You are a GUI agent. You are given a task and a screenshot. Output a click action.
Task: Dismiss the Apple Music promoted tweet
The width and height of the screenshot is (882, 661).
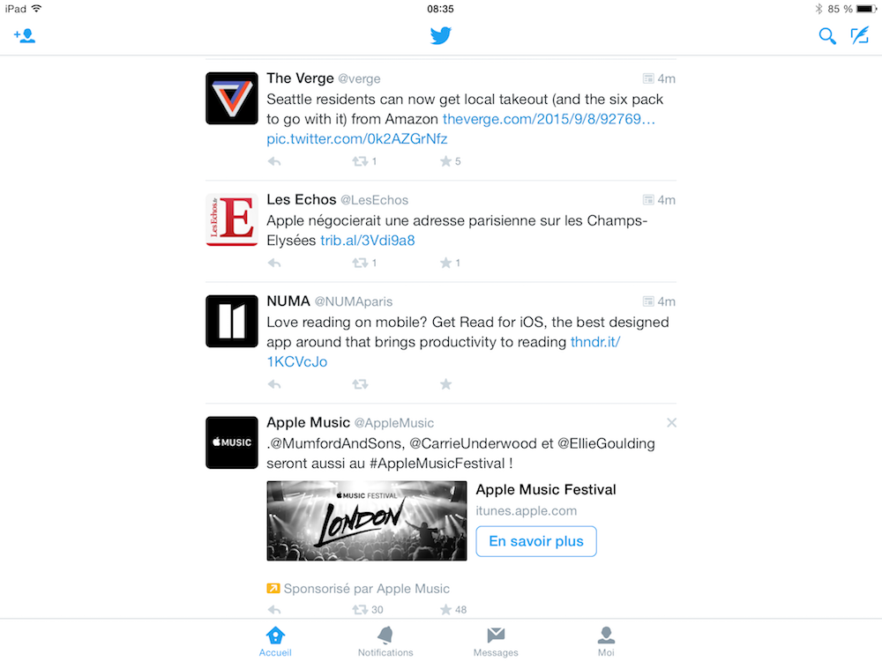coord(671,423)
